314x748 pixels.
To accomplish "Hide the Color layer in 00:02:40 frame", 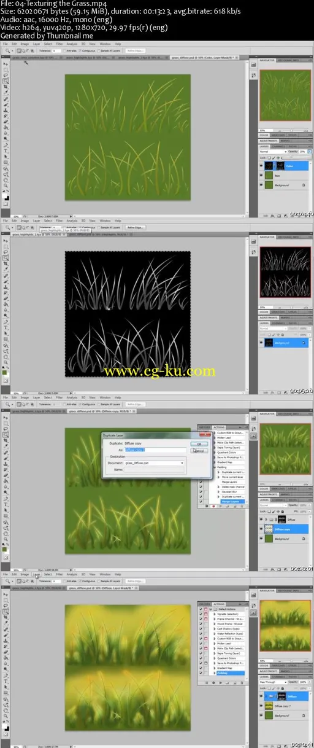I will tap(261, 166).
